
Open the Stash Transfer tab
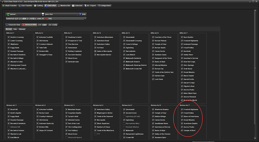[9, 6]
